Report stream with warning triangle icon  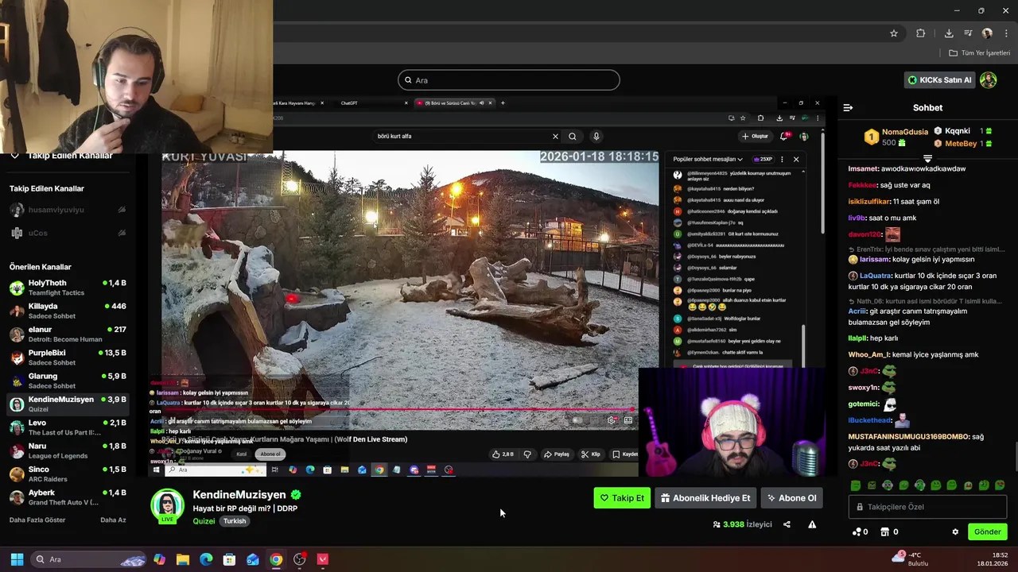(x=812, y=524)
